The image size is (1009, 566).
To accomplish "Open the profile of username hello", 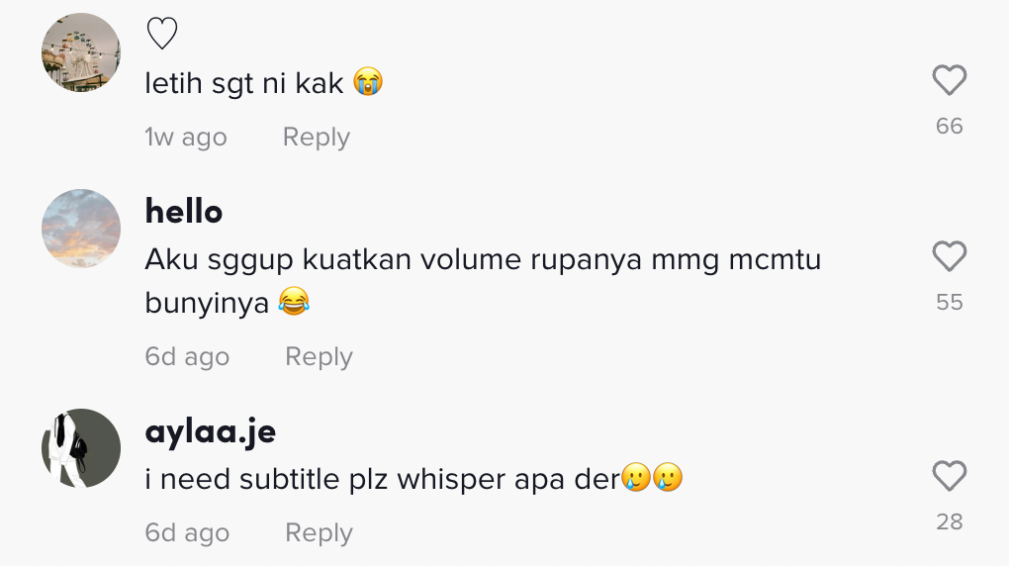I will (x=183, y=211).
